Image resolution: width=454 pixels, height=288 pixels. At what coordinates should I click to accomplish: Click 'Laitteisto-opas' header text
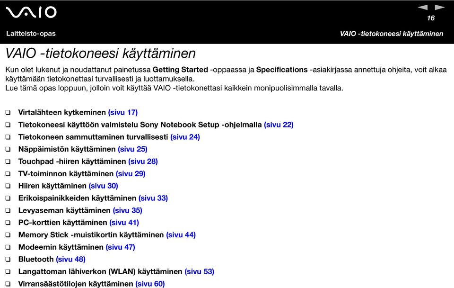pos(31,34)
